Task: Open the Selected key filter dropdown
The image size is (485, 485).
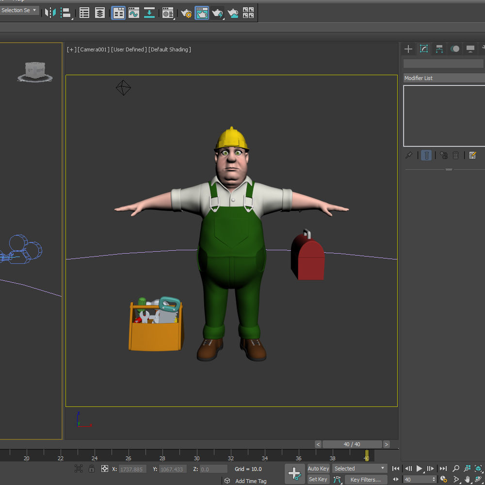Action: click(x=359, y=469)
